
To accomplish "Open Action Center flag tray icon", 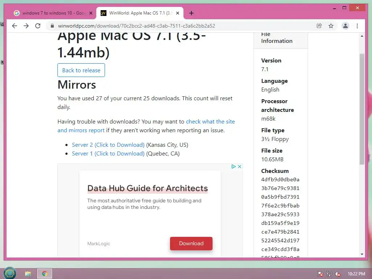I will (320, 274).
